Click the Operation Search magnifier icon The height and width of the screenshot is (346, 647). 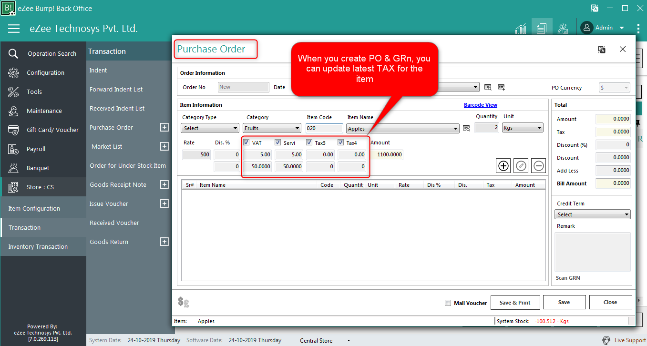coord(13,53)
